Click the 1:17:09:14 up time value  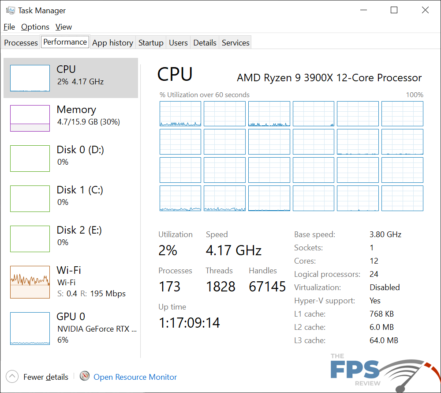click(189, 323)
